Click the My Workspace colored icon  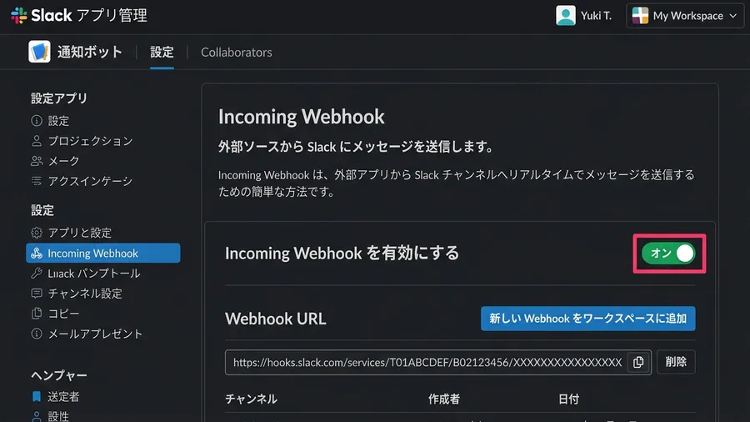[x=640, y=15]
